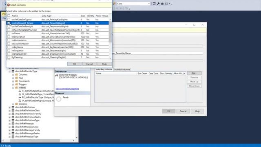This screenshot has width=261, height=147.
Task: Expand the dbo.tblRefMessage table
Action: tap(9, 124)
